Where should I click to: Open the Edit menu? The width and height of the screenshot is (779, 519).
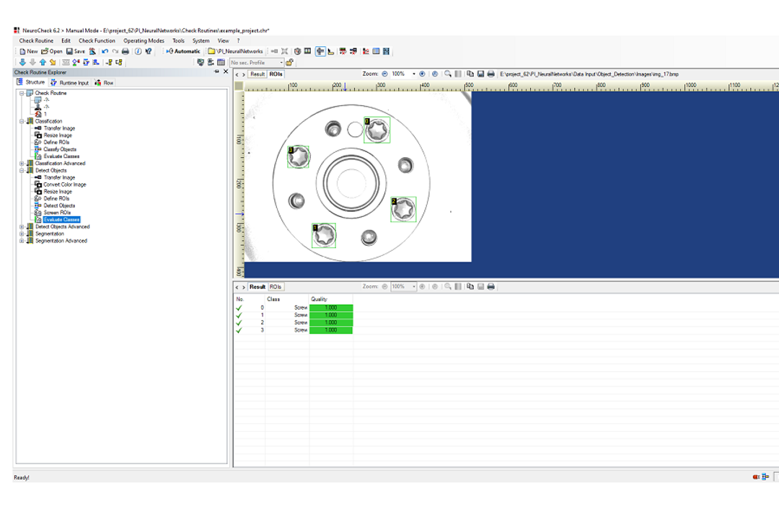click(66, 40)
